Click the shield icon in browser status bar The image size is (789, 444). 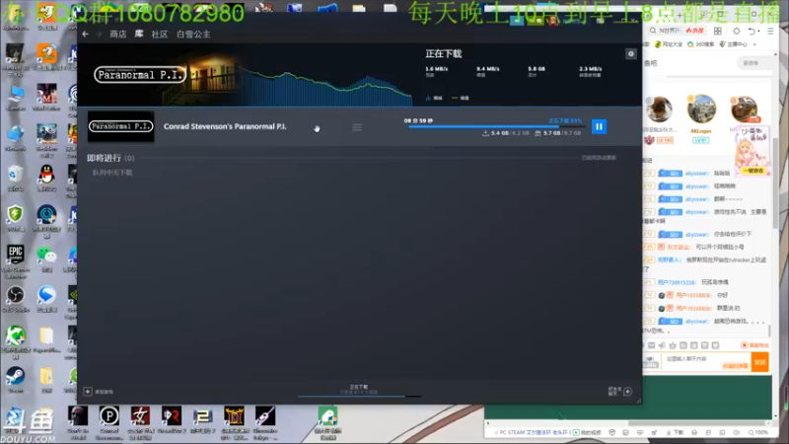coord(611,432)
